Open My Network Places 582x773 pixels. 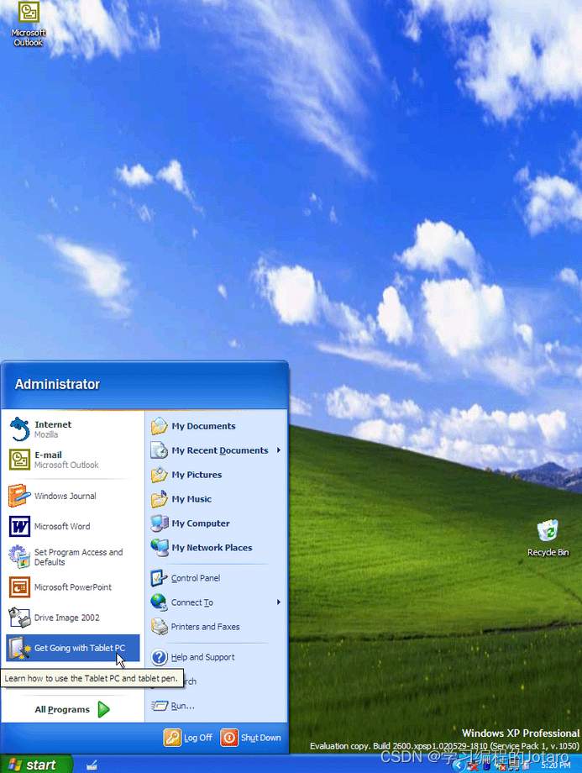[x=217, y=547]
